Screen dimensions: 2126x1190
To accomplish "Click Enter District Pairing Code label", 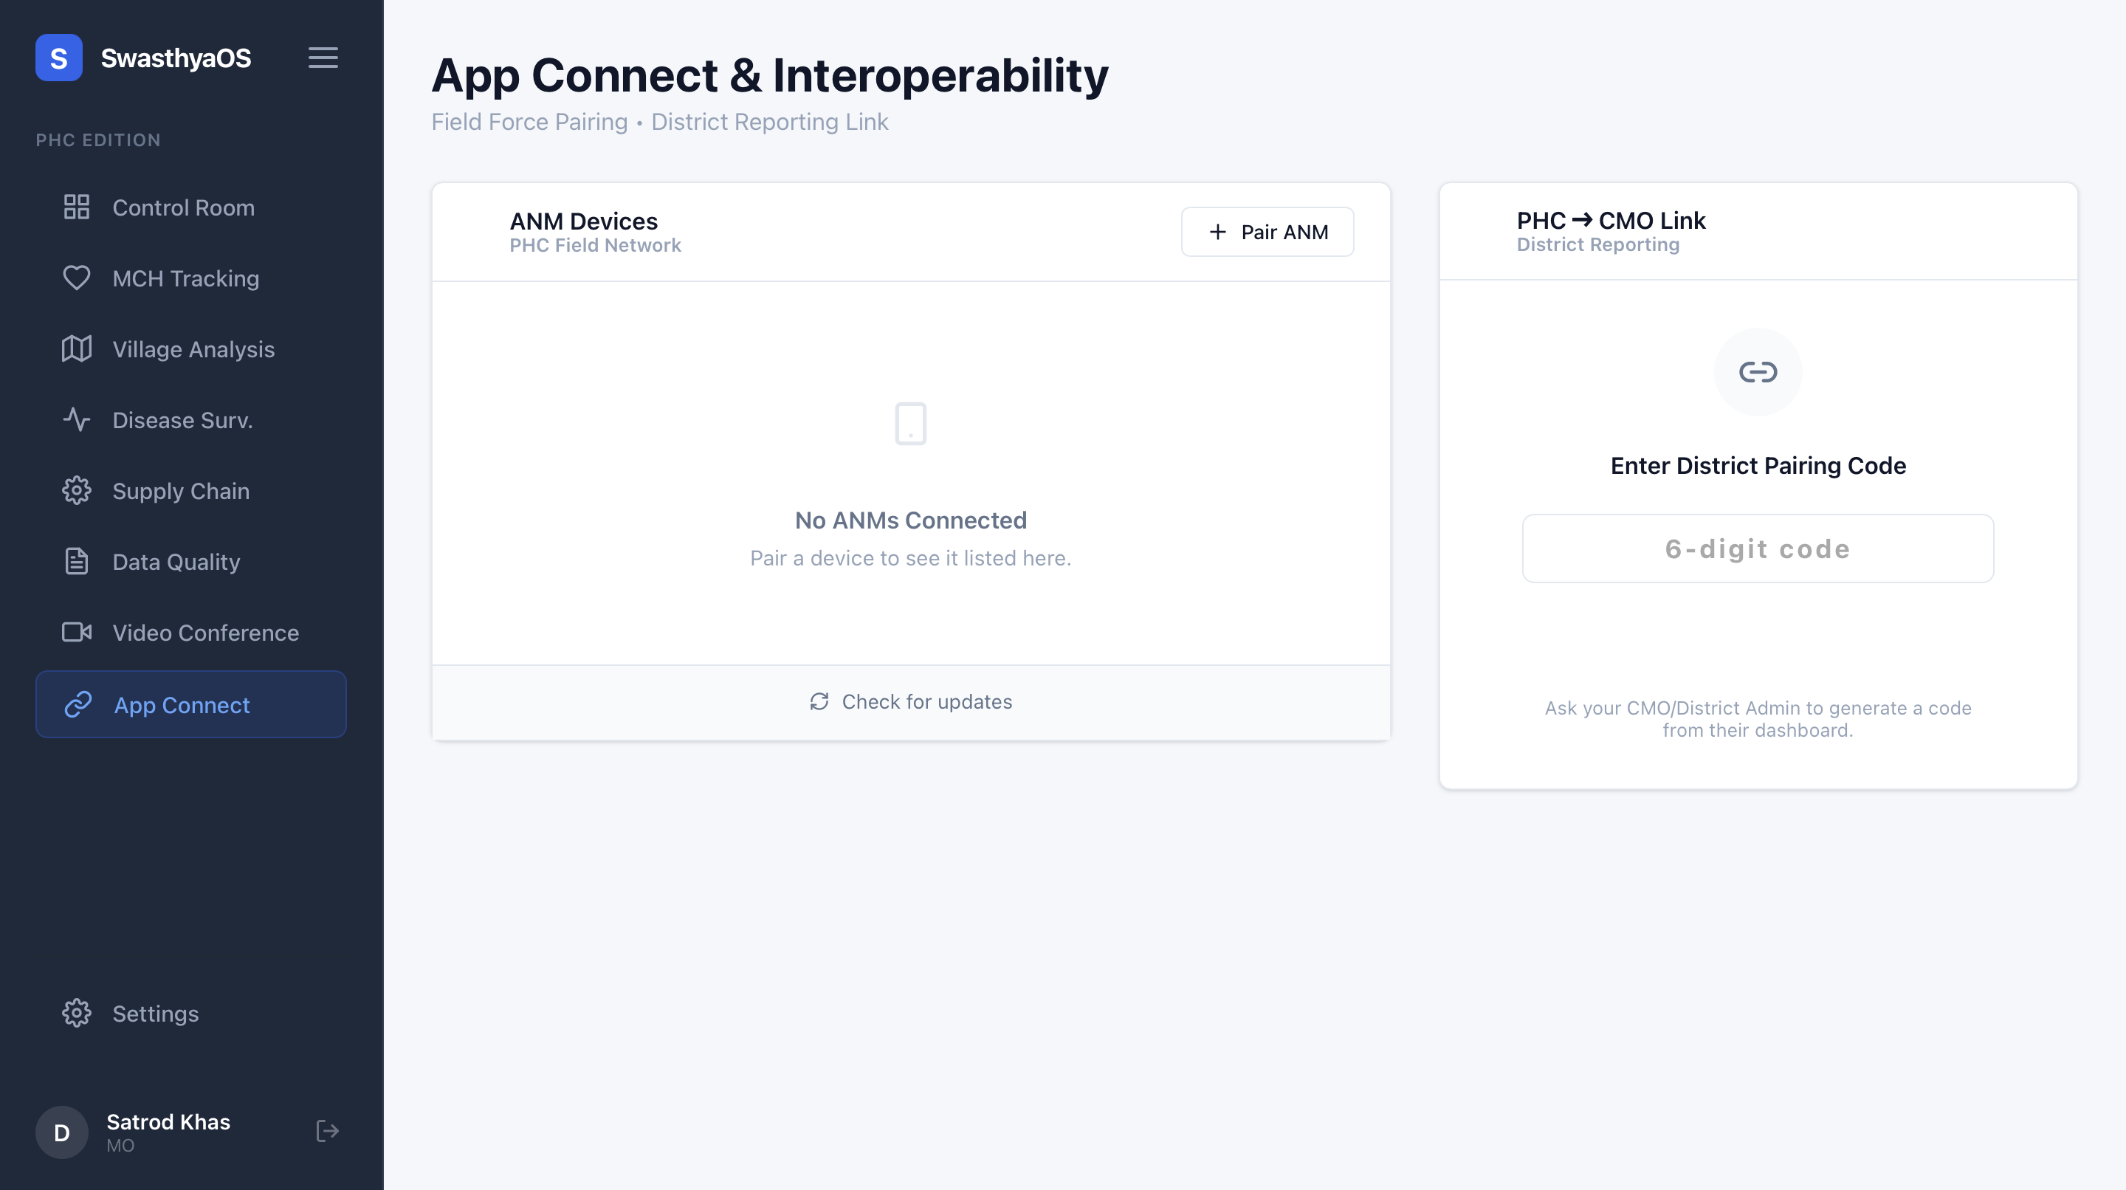I will click(1758, 465).
